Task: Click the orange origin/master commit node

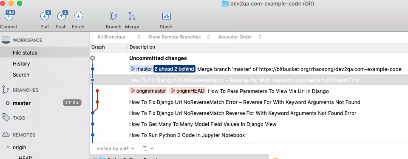Action: [x=97, y=91]
